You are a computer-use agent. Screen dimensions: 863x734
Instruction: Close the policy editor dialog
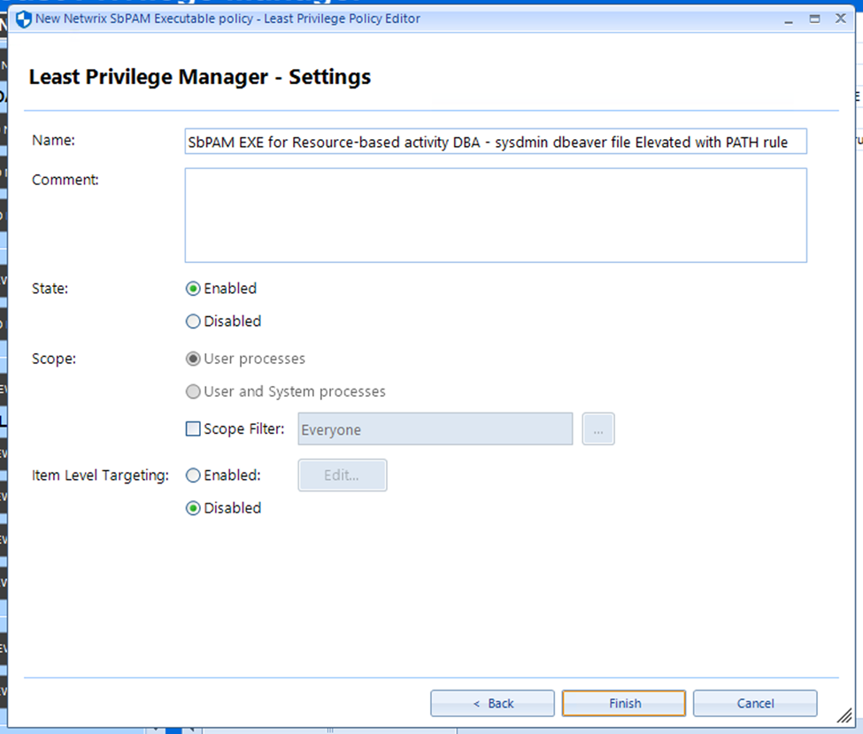coord(839,19)
